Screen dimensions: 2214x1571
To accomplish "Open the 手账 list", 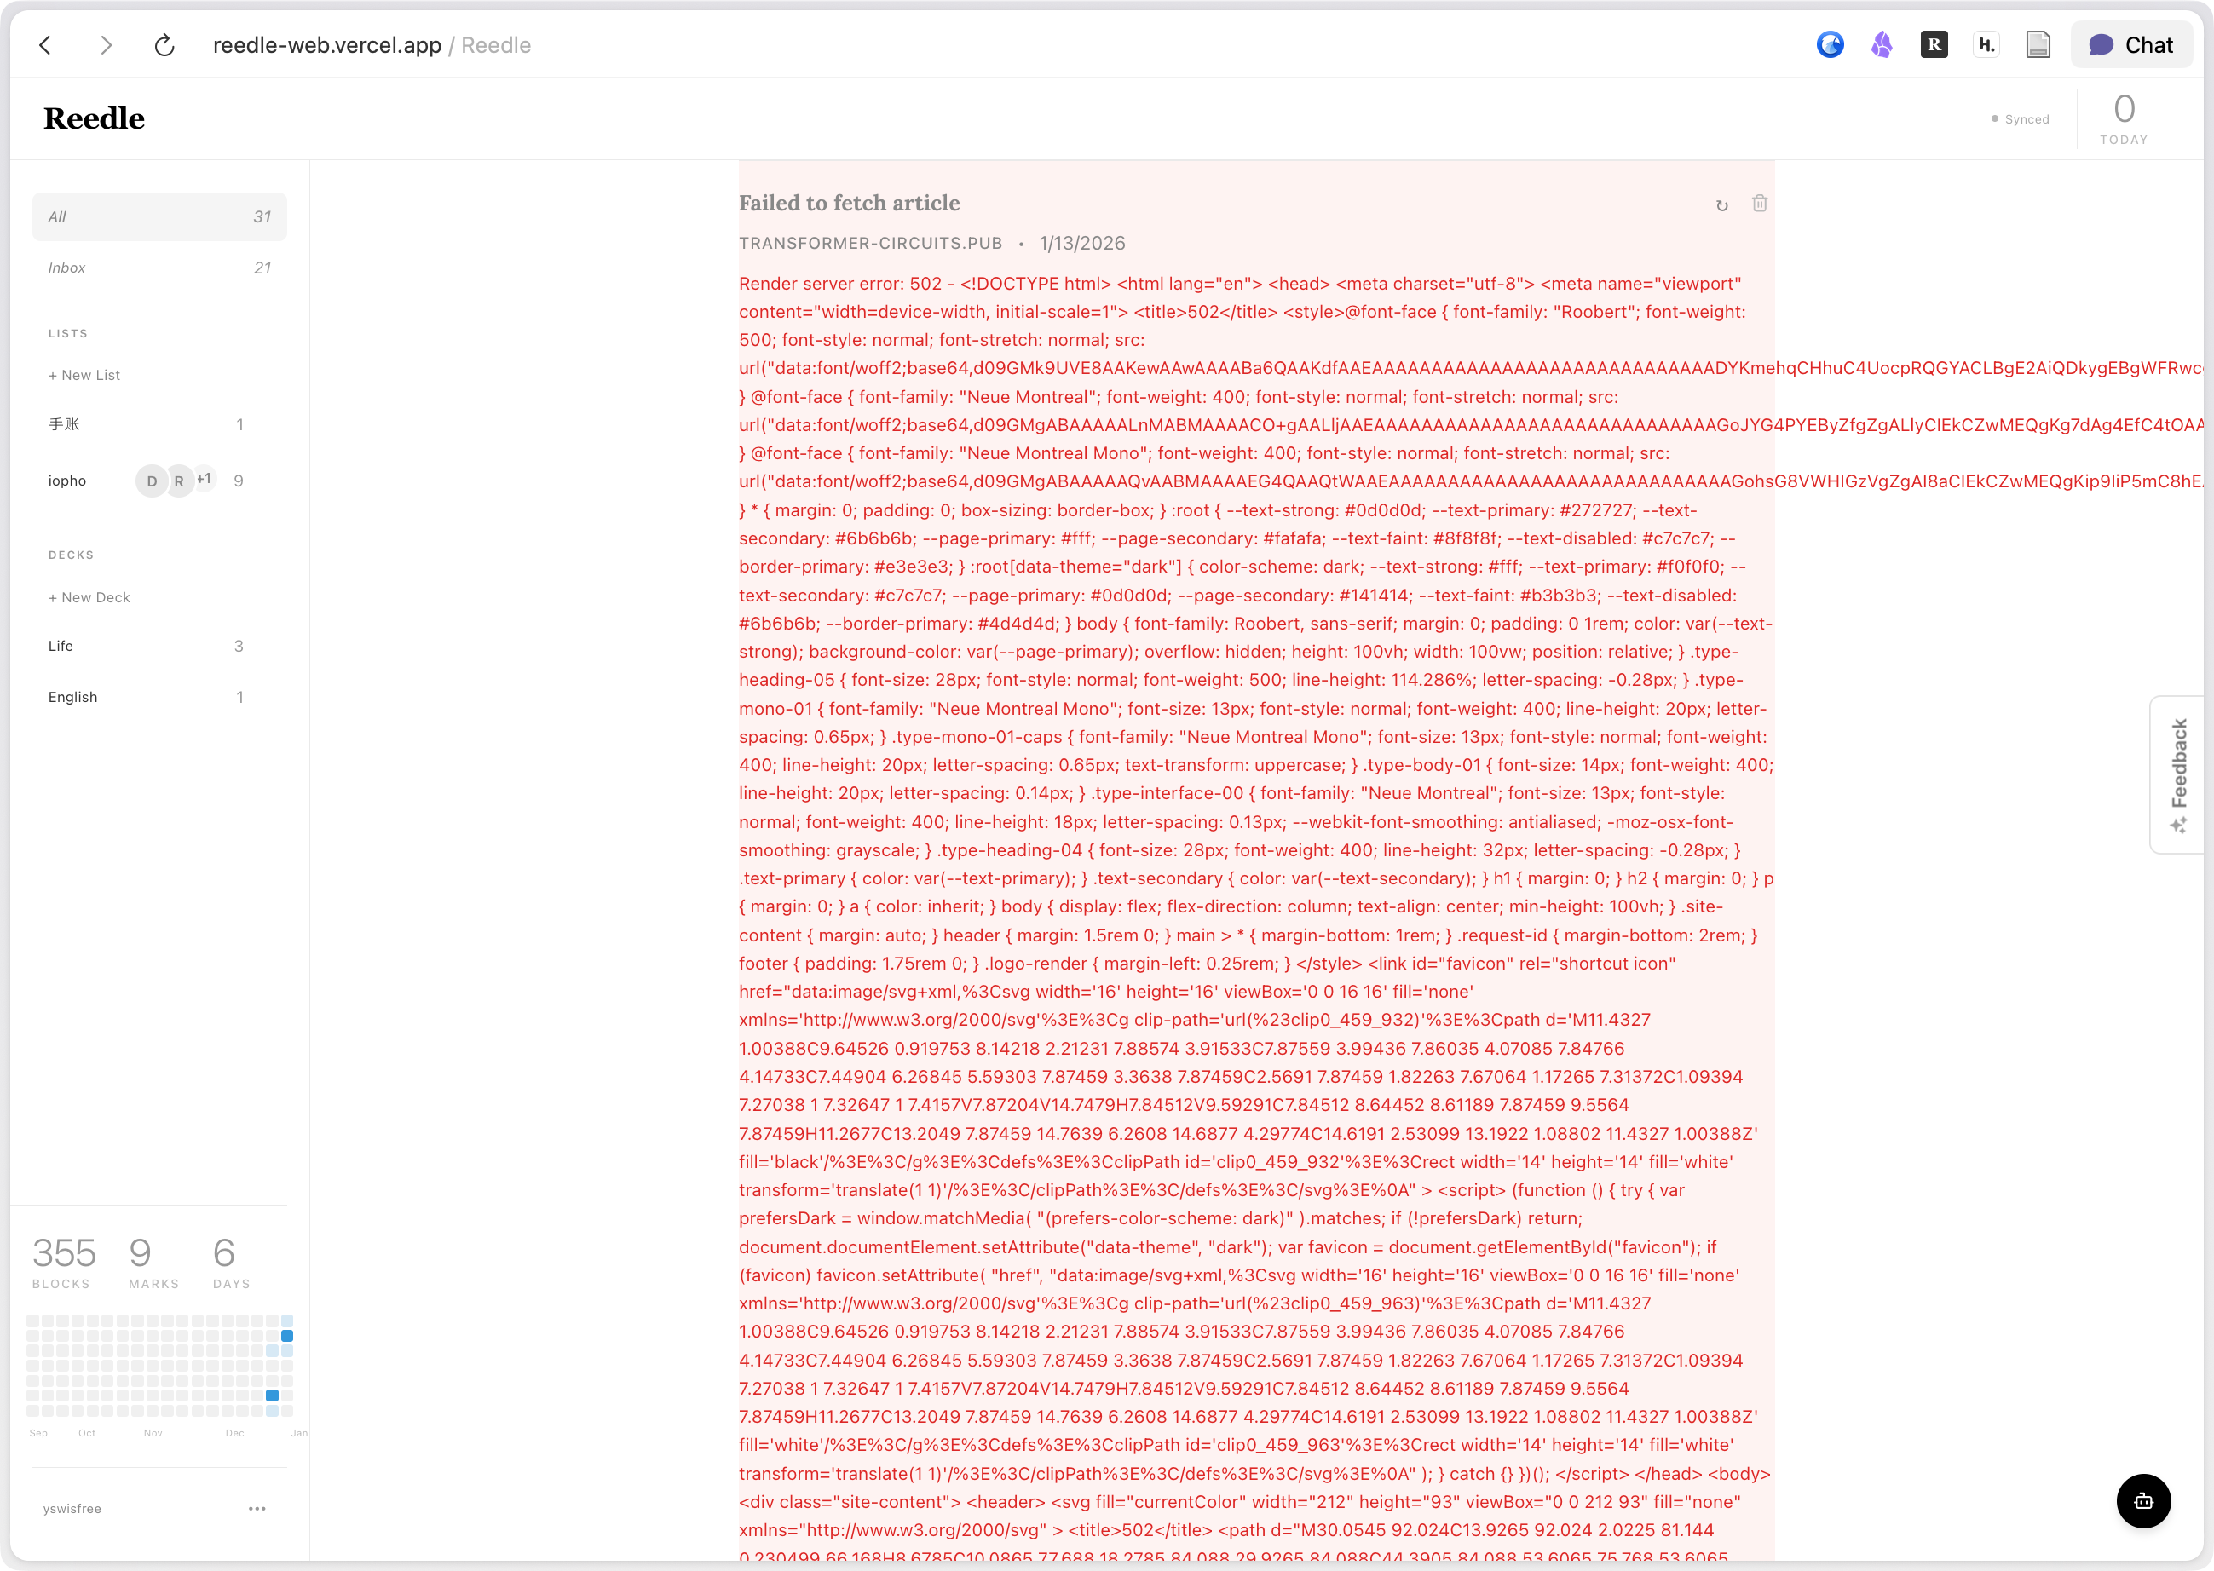I will click(x=147, y=424).
